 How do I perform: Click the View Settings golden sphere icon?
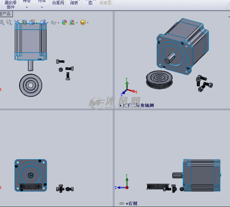pyautogui.click(x=83, y=22)
